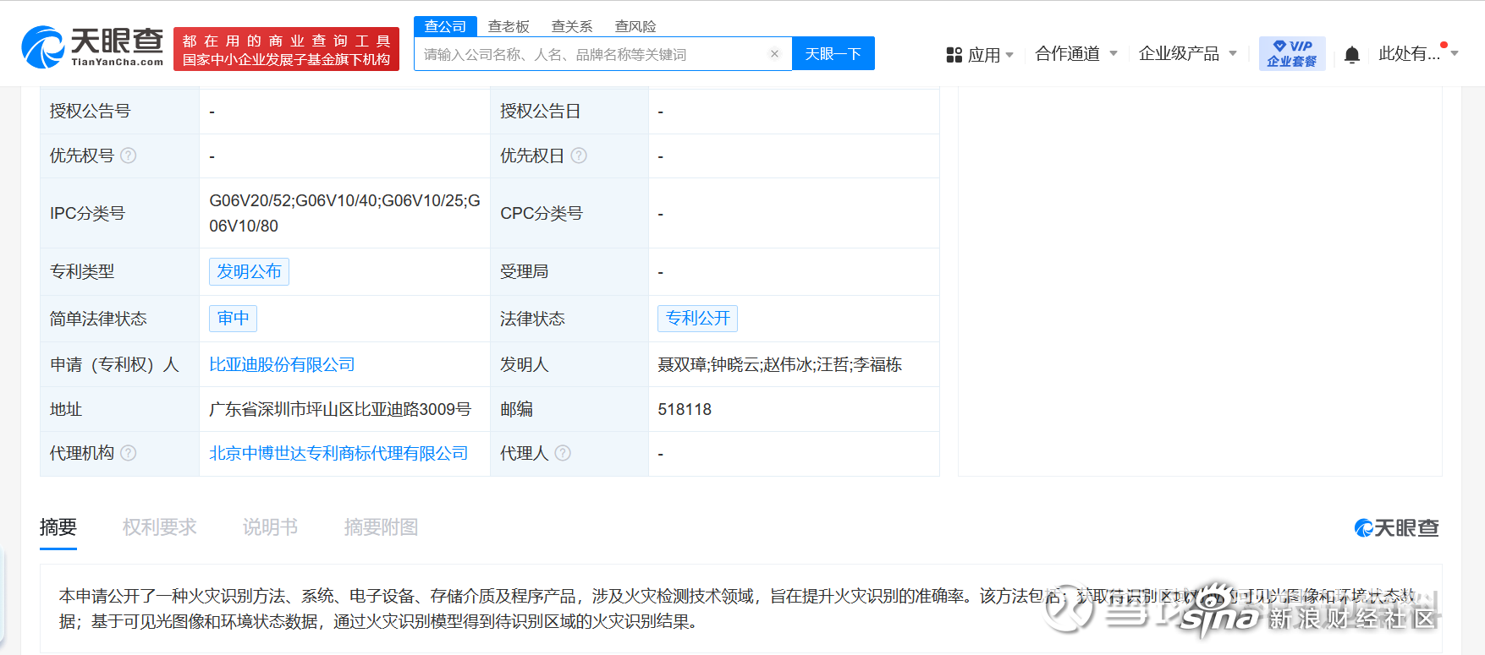Click the 审中 legal status tag
Image resolution: width=1485 pixels, height=655 pixels.
tap(233, 318)
